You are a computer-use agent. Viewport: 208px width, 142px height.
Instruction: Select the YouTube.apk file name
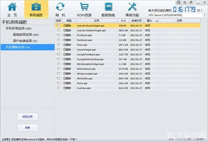[x=84, y=88]
